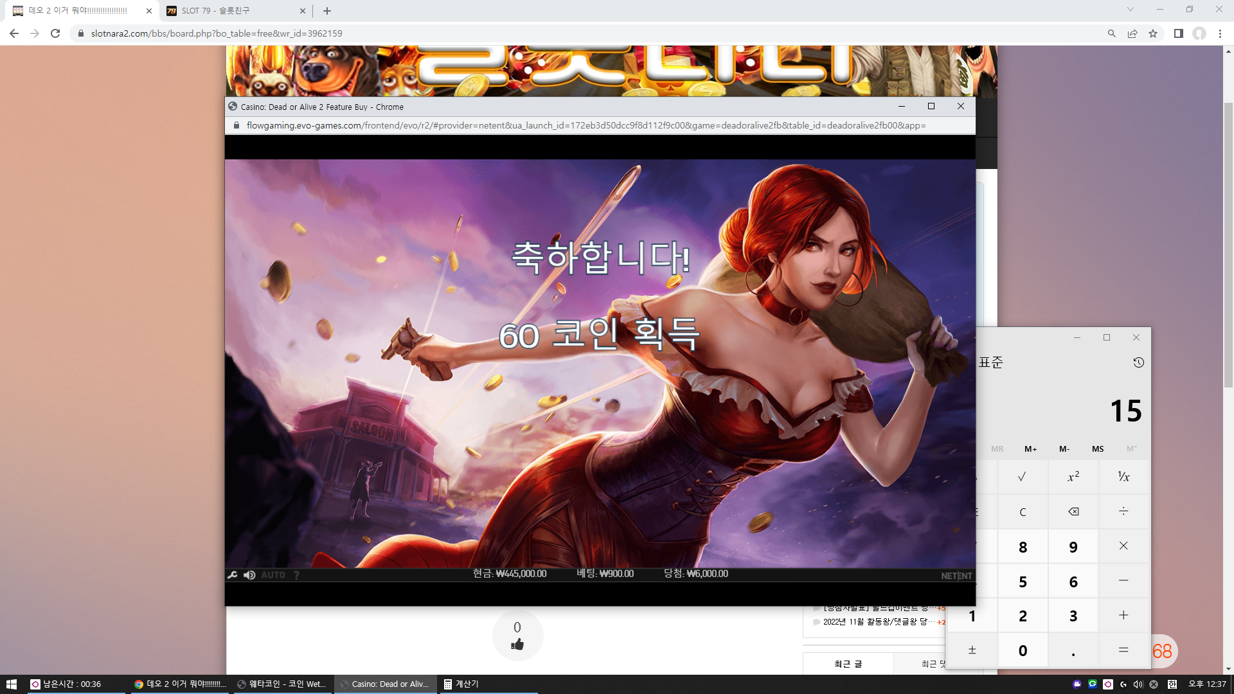The image size is (1234, 694).
Task: Toggle browser side panel icon
Action: point(1178,33)
